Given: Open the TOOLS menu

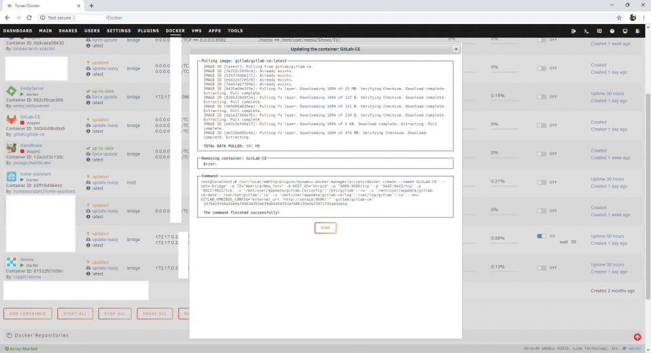Looking at the screenshot, I should point(235,31).
